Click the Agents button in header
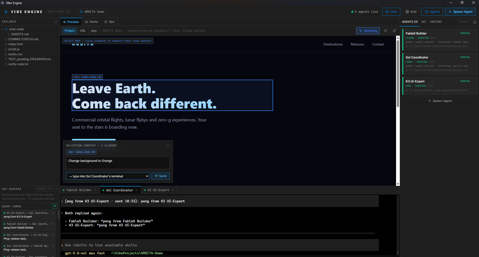 (432, 12)
